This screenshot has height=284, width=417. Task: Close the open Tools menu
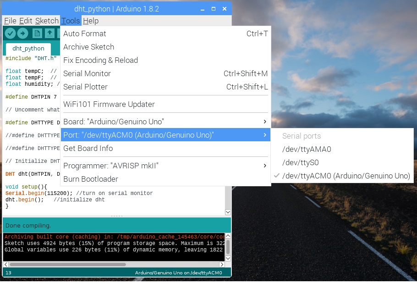pyautogui.click(x=71, y=21)
